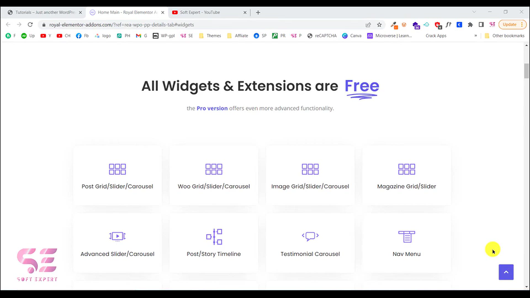The height and width of the screenshot is (298, 530).
Task: Bookmark this page with the star icon
Action: [379, 25]
